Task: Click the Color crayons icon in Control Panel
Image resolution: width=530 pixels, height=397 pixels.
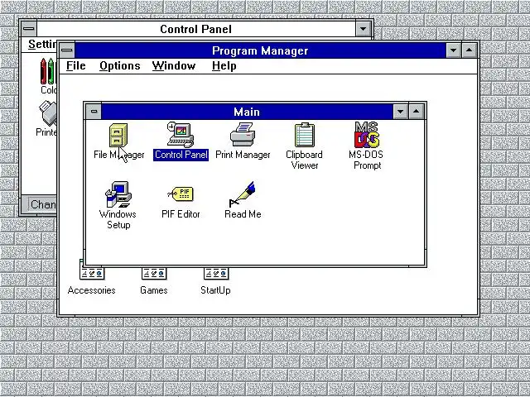Action: [x=47, y=71]
